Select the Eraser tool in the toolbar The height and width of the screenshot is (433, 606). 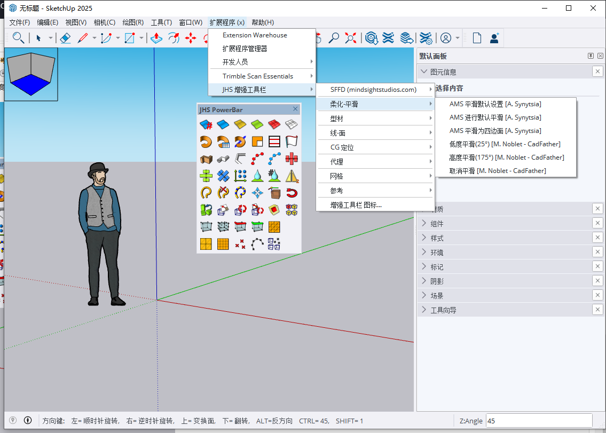65,37
